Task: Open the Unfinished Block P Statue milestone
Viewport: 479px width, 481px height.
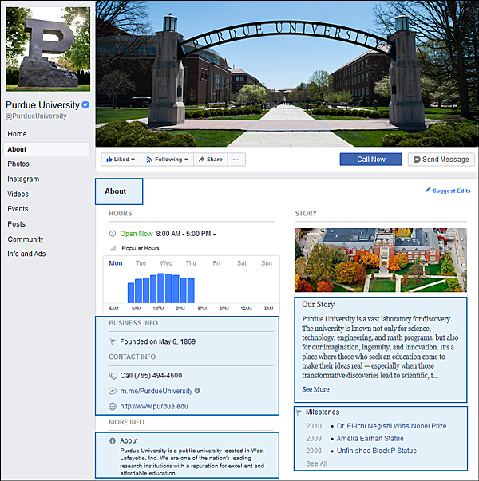Action: [377, 451]
